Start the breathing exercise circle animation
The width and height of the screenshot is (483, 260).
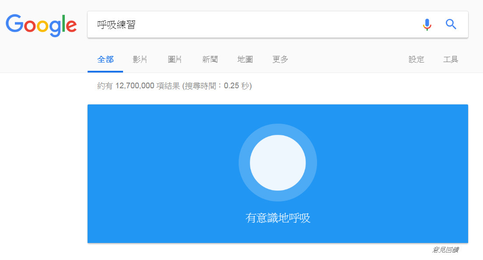(x=278, y=162)
